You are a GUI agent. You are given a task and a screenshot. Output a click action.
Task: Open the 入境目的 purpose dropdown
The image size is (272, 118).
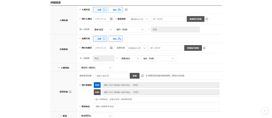tap(97, 68)
